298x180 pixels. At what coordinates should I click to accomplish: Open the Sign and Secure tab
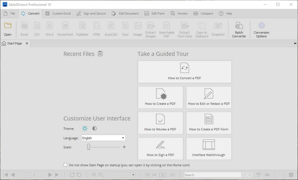pos(91,13)
